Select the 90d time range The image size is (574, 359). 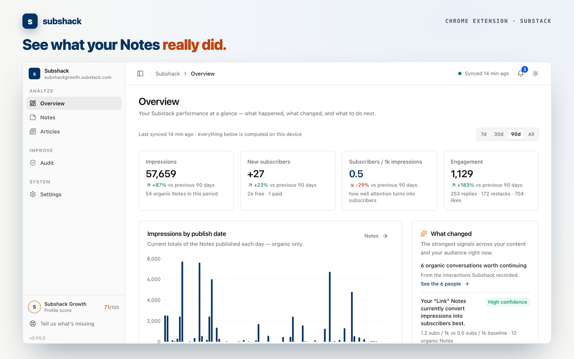516,134
